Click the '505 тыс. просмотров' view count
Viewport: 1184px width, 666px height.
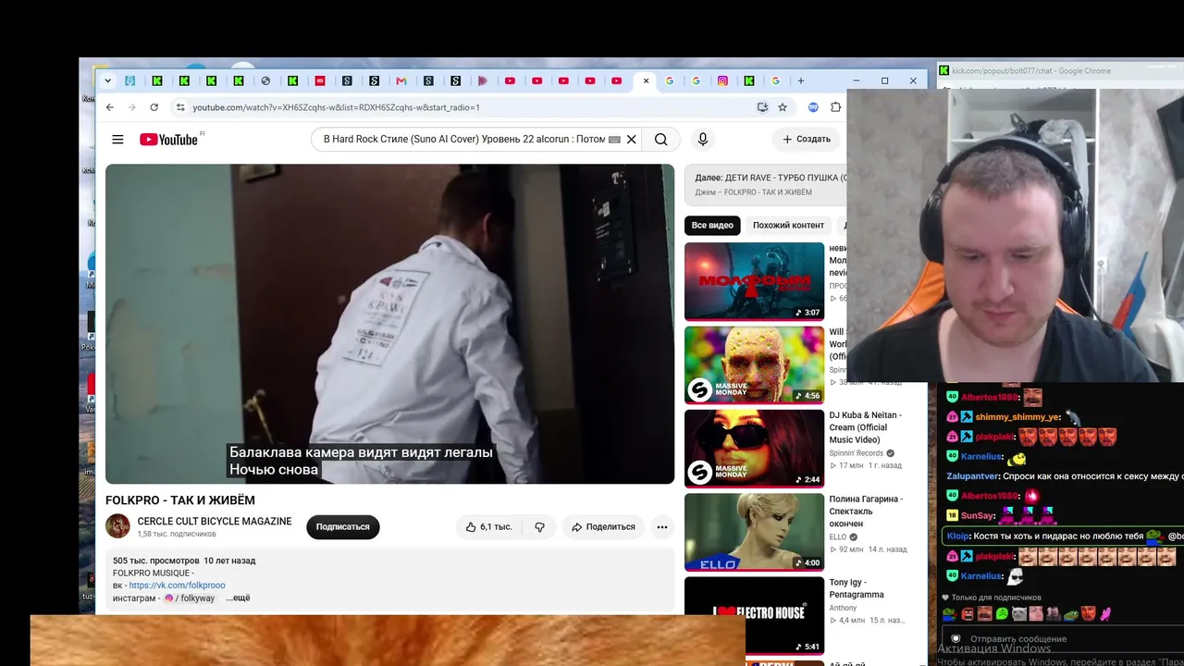156,561
